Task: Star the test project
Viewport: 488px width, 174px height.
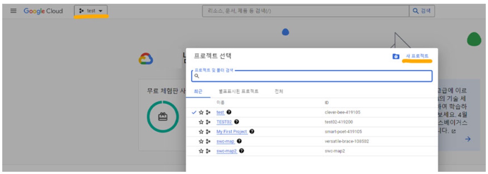Action: coord(201,112)
